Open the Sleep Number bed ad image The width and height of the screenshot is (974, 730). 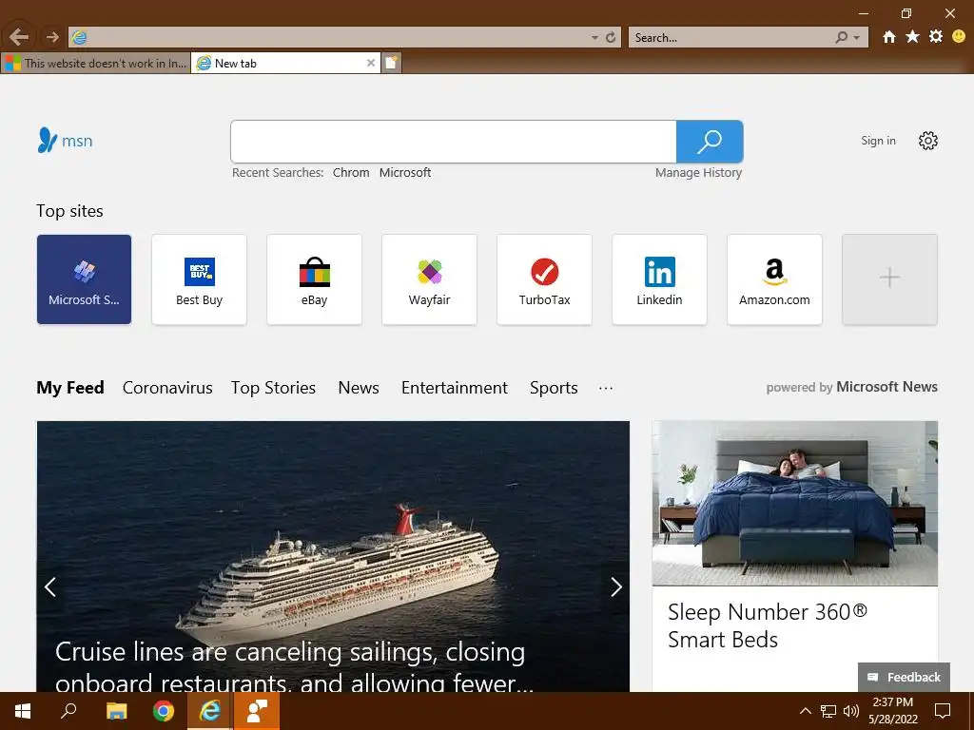click(795, 504)
